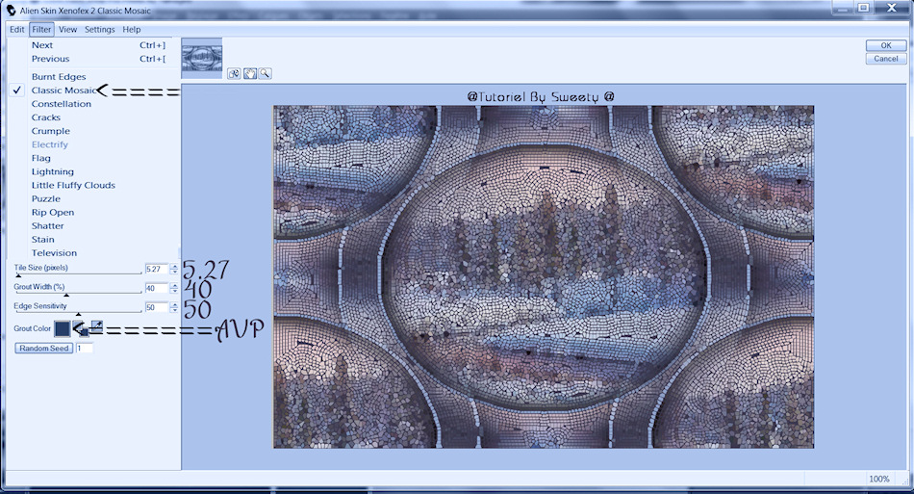The height and width of the screenshot is (494, 914).
Task: Select the checked Classic Mosaic filter
Action: pos(93,90)
